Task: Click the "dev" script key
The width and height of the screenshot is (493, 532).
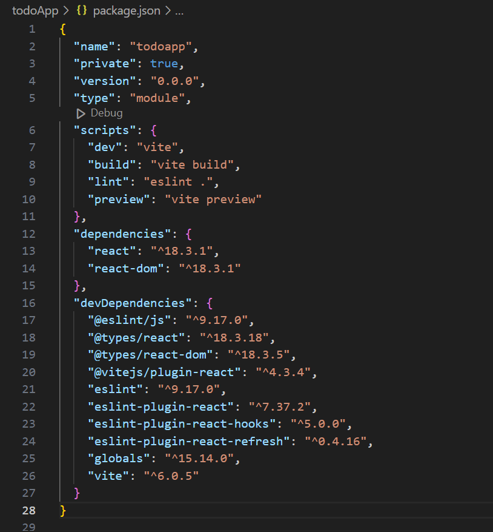Action: pos(105,147)
